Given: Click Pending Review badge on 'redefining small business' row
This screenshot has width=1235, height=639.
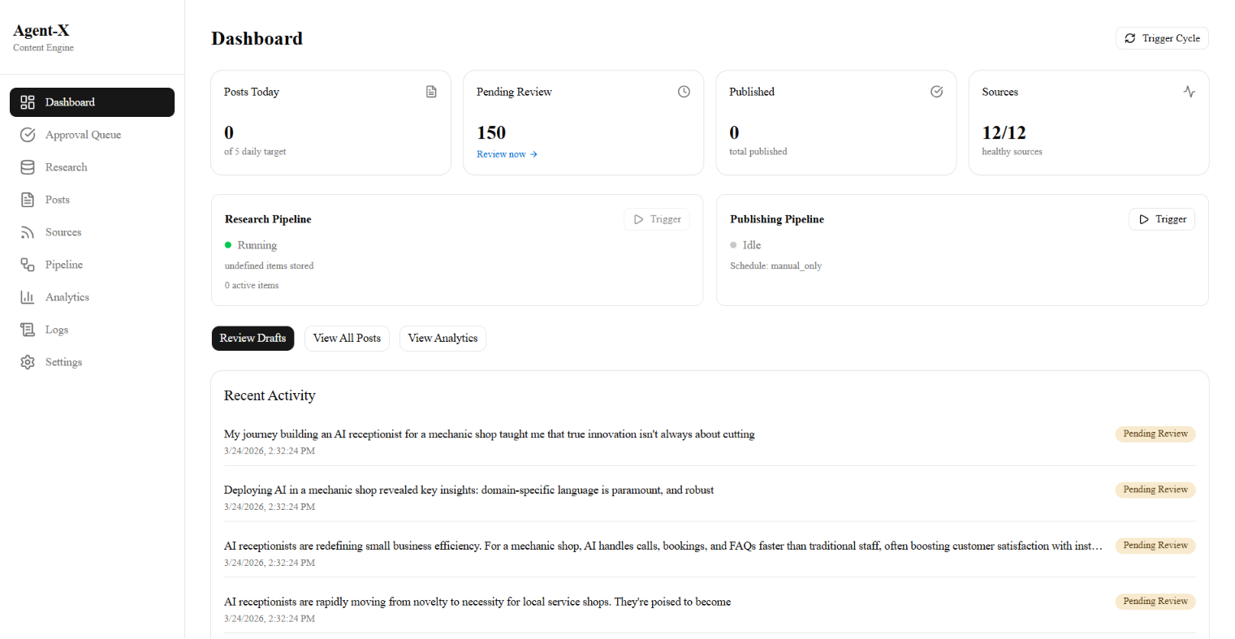Looking at the screenshot, I should tap(1155, 546).
